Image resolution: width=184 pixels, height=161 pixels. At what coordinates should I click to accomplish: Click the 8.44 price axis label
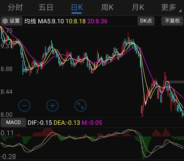[6, 92]
